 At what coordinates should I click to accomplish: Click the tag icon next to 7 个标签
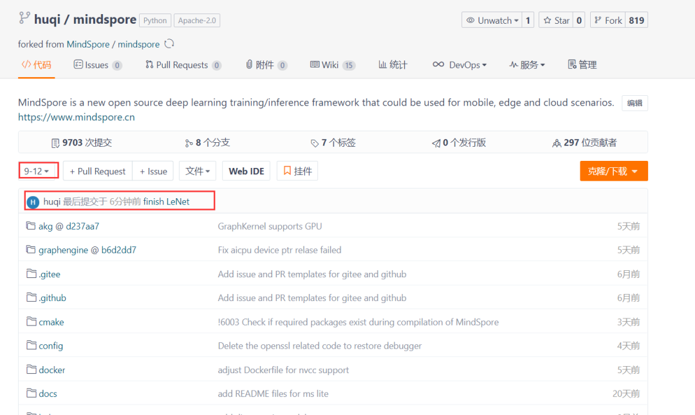tap(315, 143)
